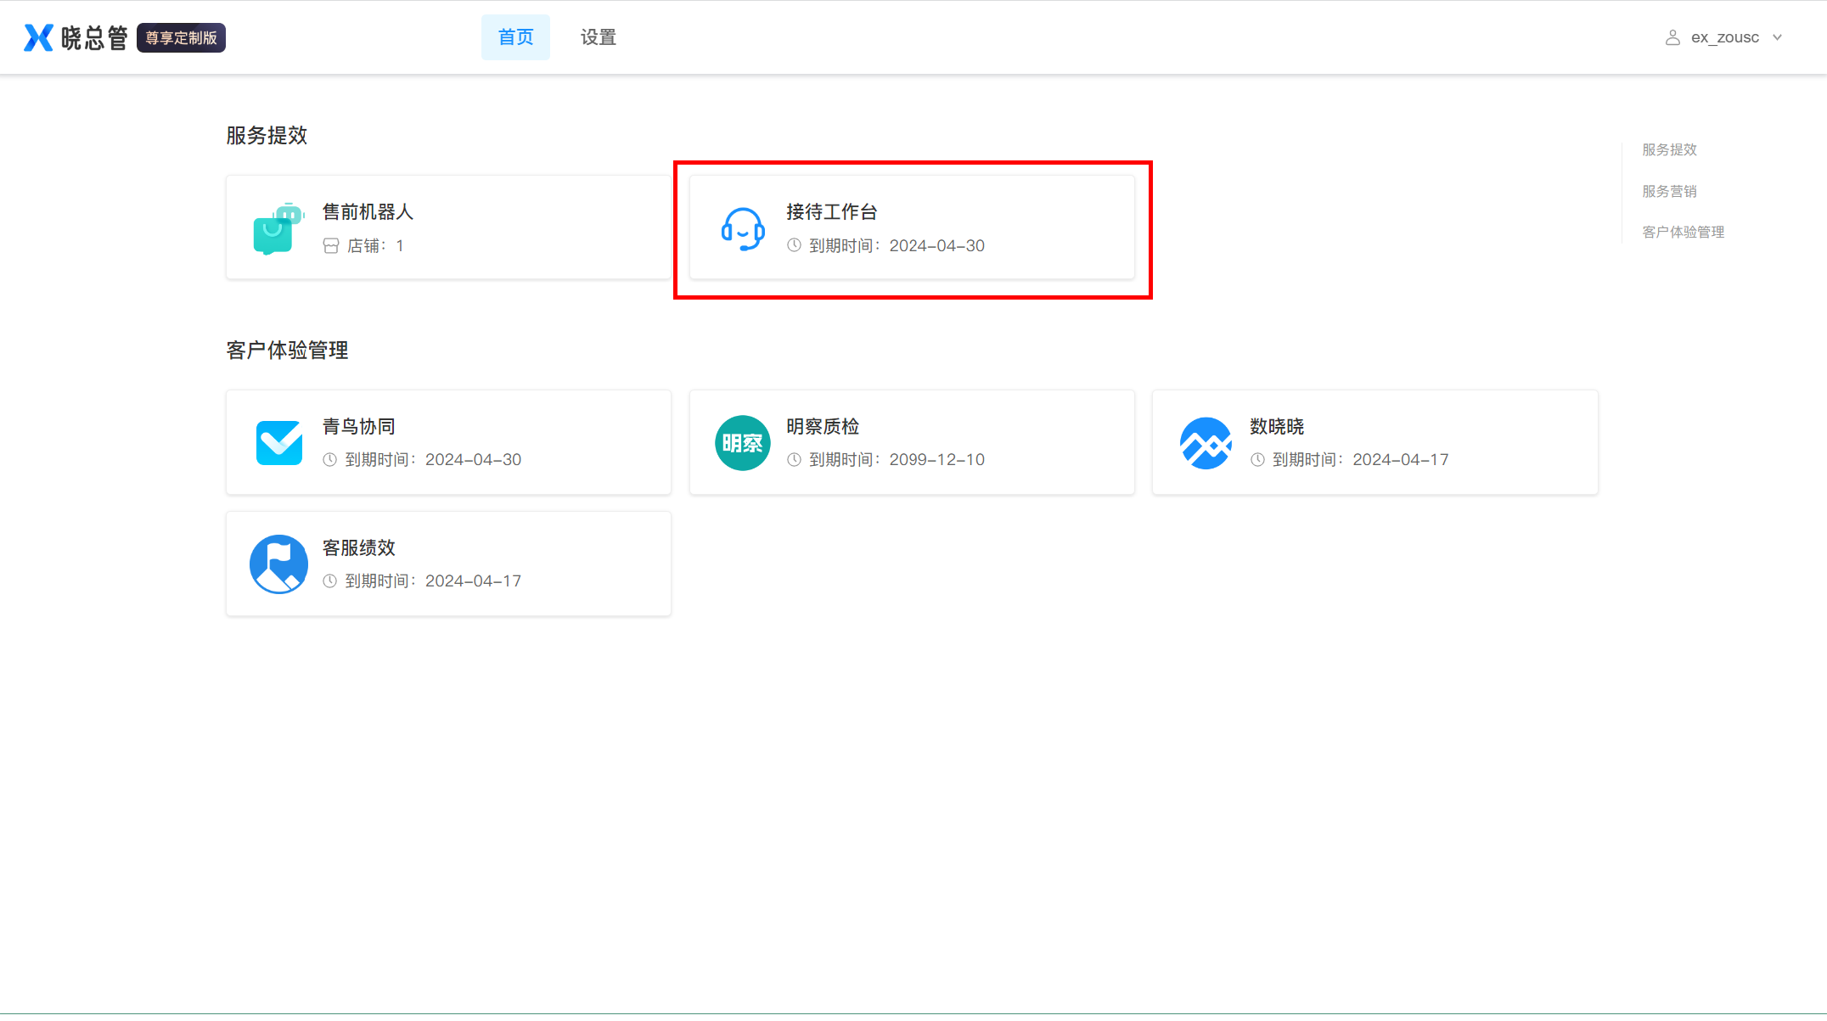Expand the ex_zousc account dropdown arrow
Image resolution: width=1827 pixels, height=1021 pixels.
tap(1777, 37)
